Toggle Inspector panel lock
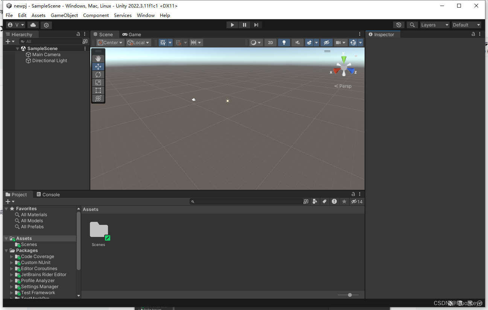This screenshot has width=488, height=310. coord(473,34)
